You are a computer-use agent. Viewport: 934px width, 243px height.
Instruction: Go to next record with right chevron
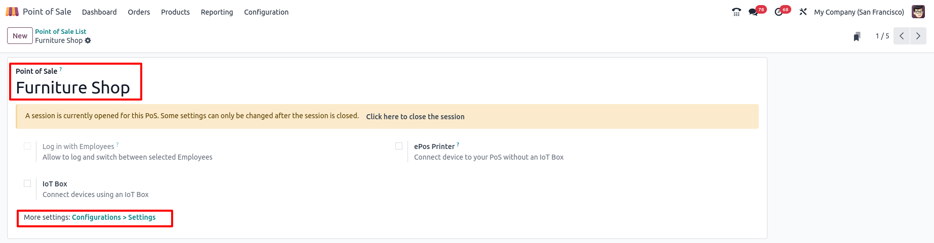[x=918, y=36]
